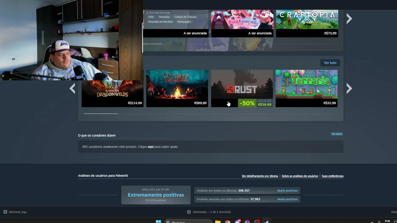
Task: Click Extremamente positivas PT-BR review summary
Action: click(x=156, y=195)
